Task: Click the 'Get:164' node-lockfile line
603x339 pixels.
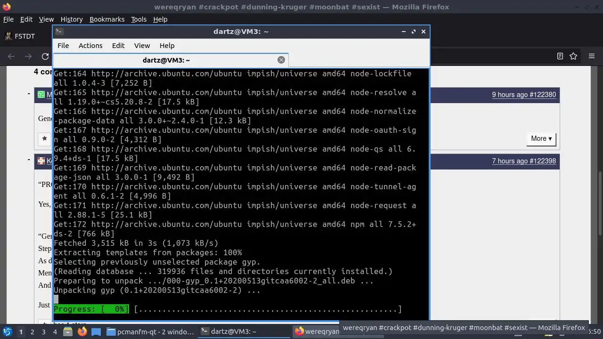Action: pyautogui.click(x=232, y=79)
